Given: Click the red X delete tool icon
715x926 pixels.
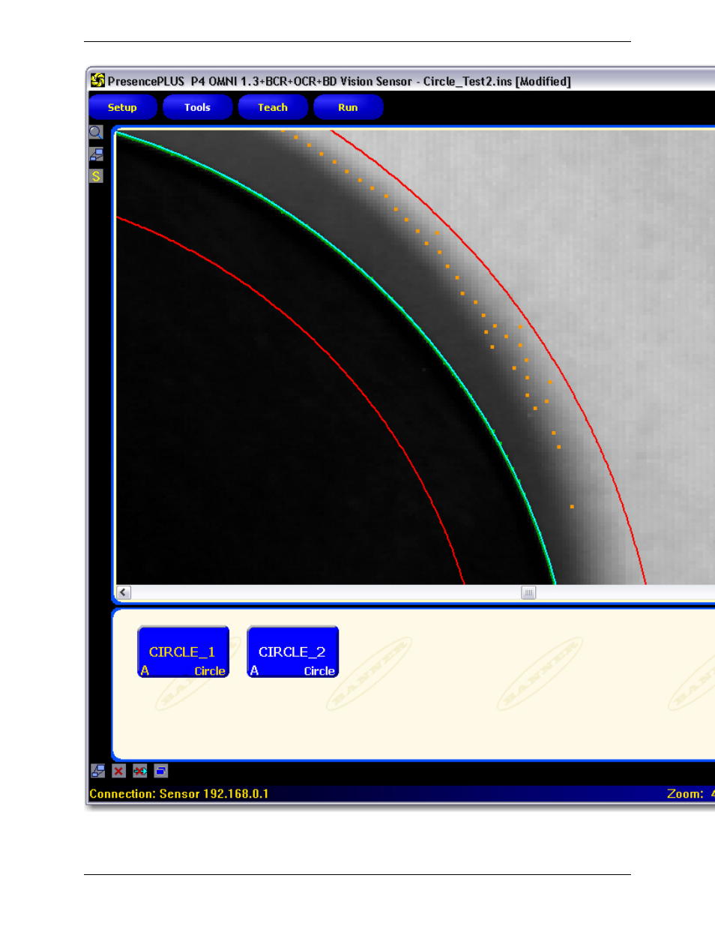Looking at the screenshot, I should coord(118,771).
